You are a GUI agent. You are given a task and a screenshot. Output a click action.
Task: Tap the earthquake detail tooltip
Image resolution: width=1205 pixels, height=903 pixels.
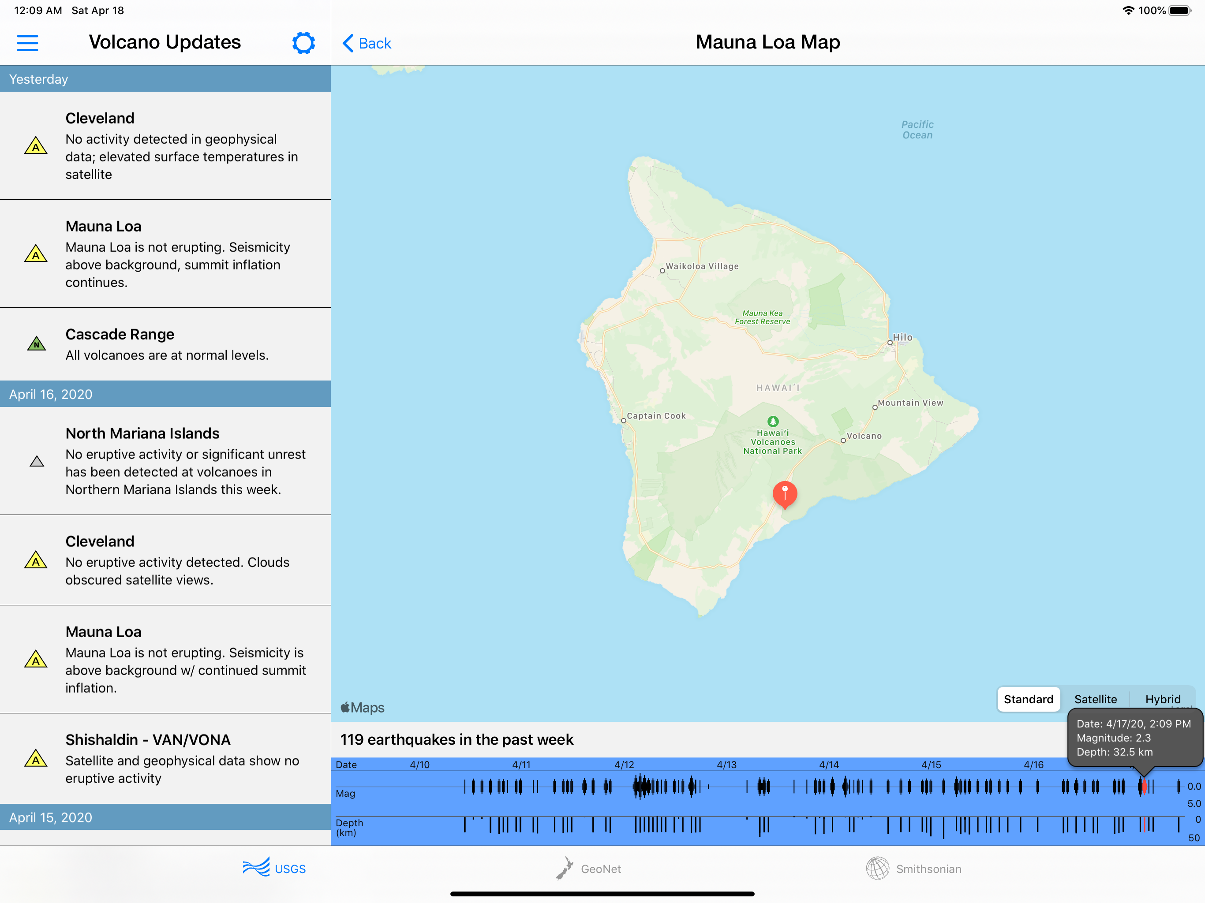coord(1135,738)
